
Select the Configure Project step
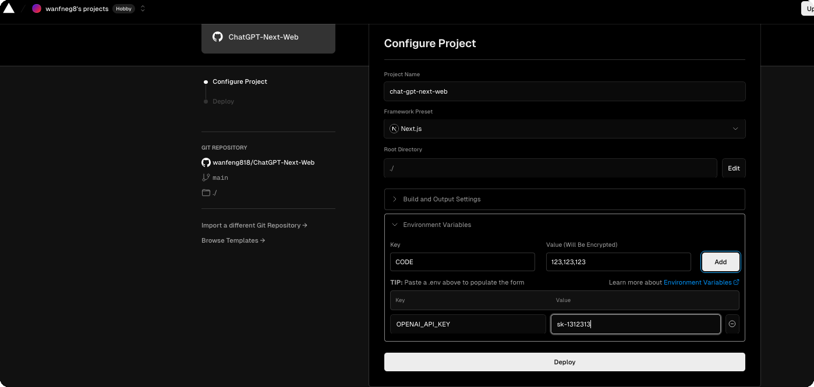click(240, 81)
